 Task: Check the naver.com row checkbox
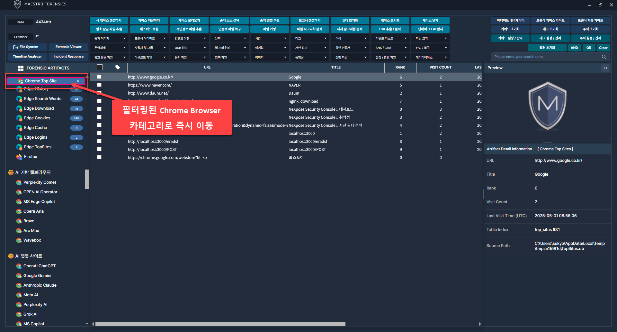coord(99,85)
